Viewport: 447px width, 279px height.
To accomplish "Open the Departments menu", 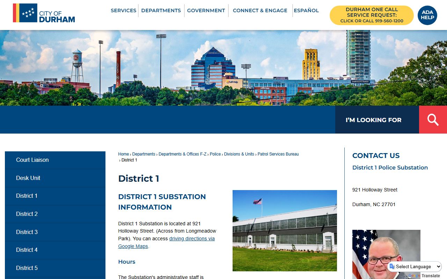I will tap(161, 10).
